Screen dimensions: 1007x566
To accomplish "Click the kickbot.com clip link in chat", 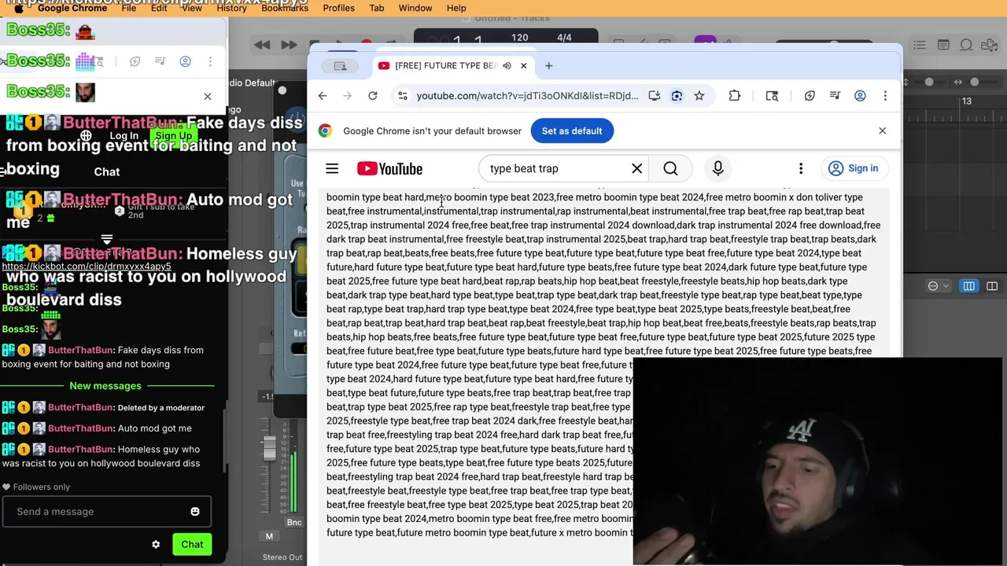I will pos(87,266).
